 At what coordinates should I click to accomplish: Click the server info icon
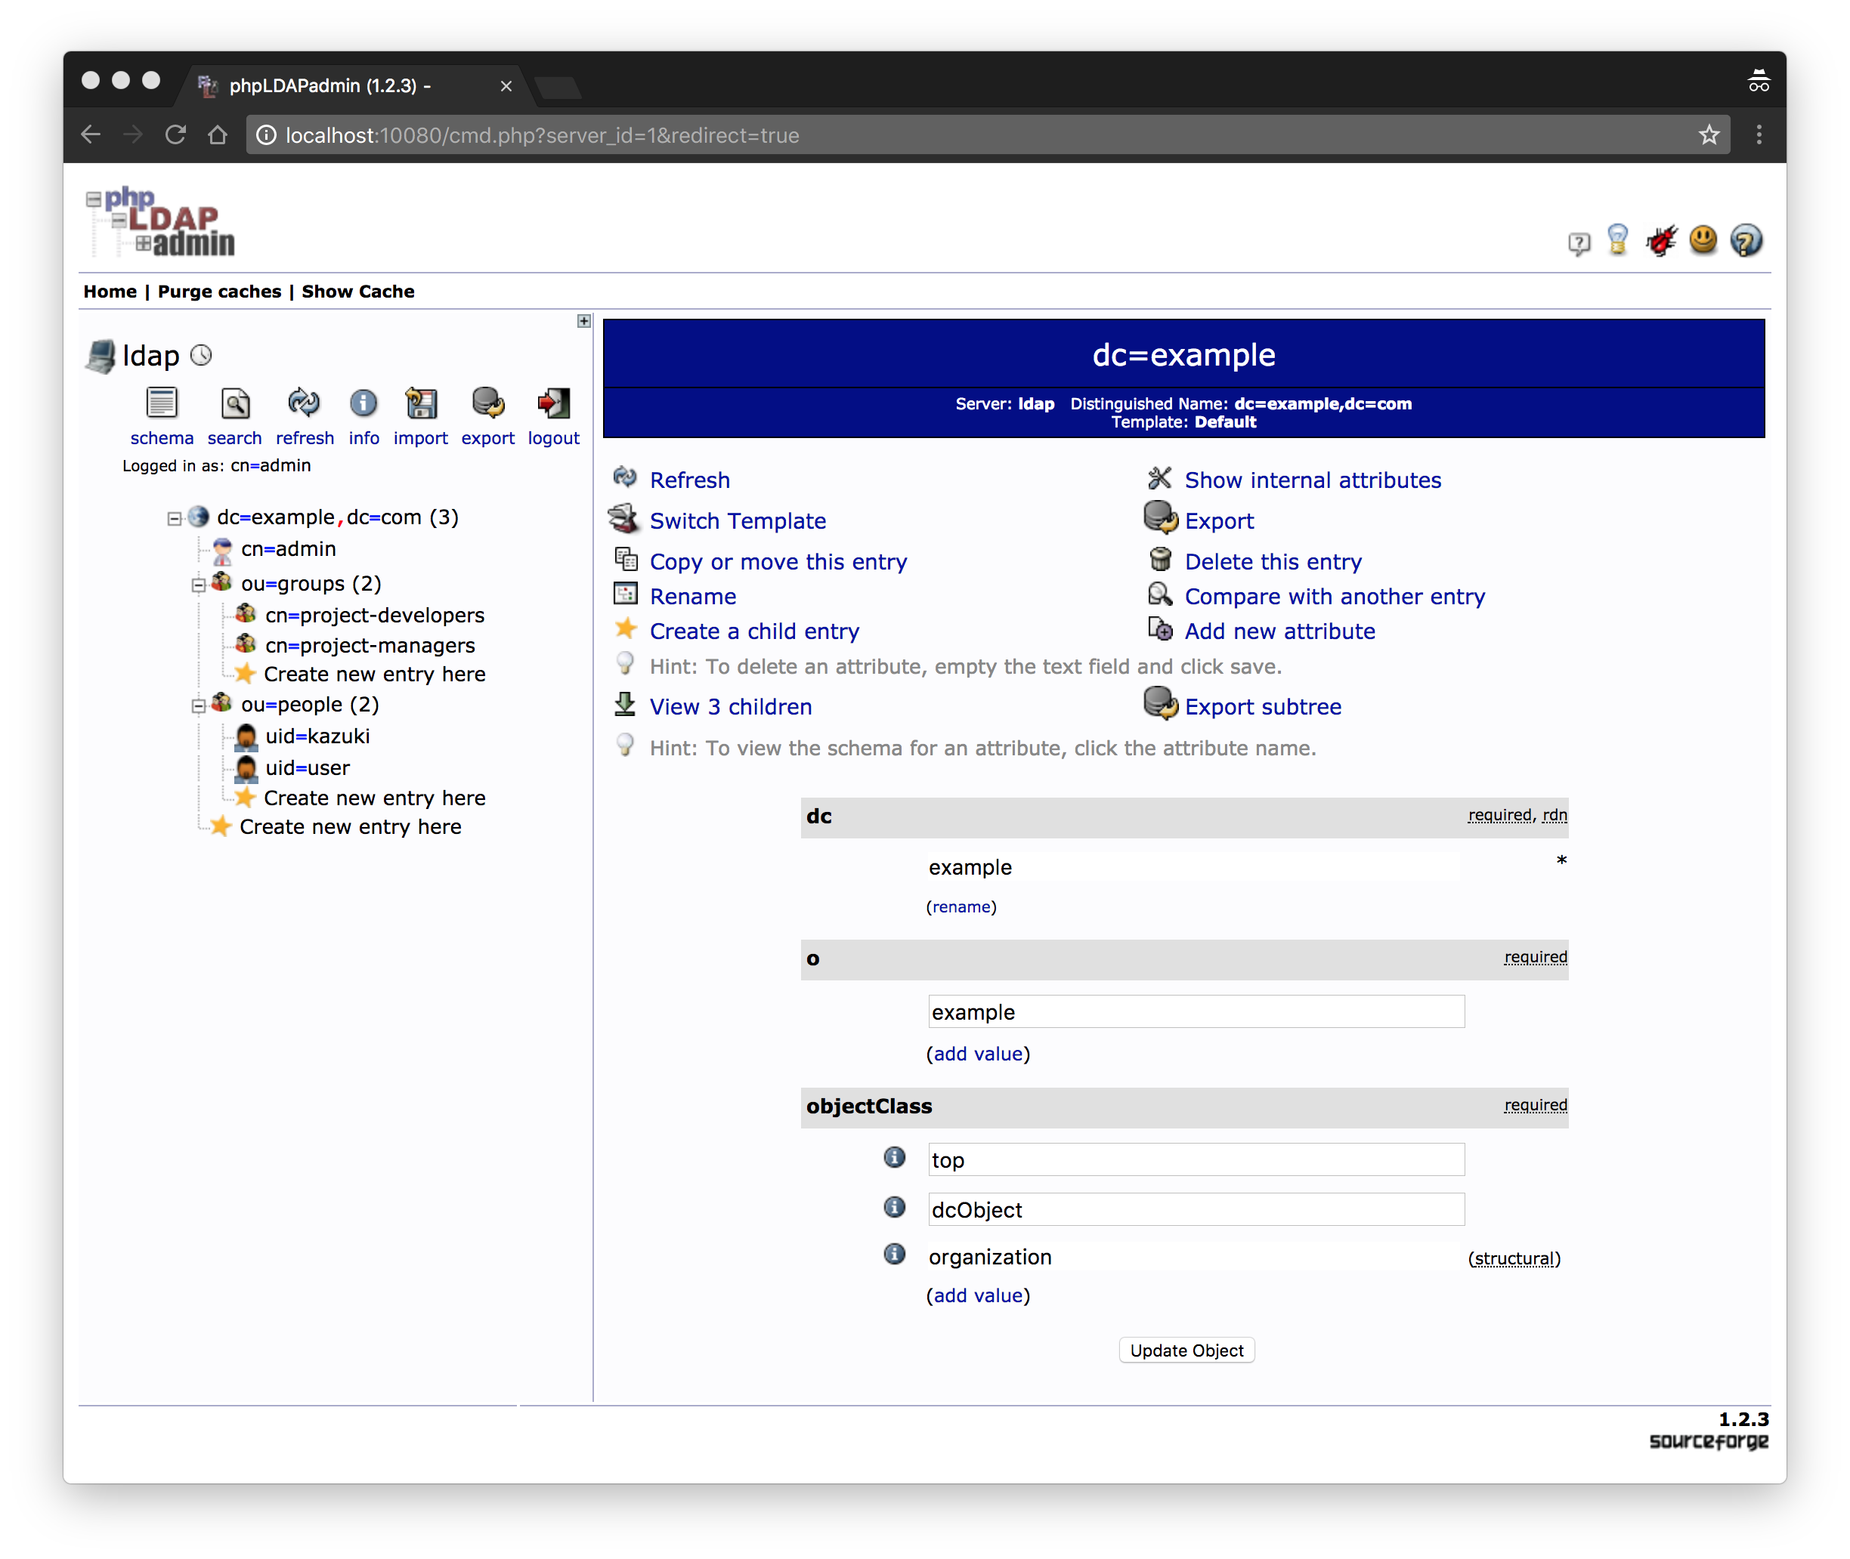pos(364,404)
